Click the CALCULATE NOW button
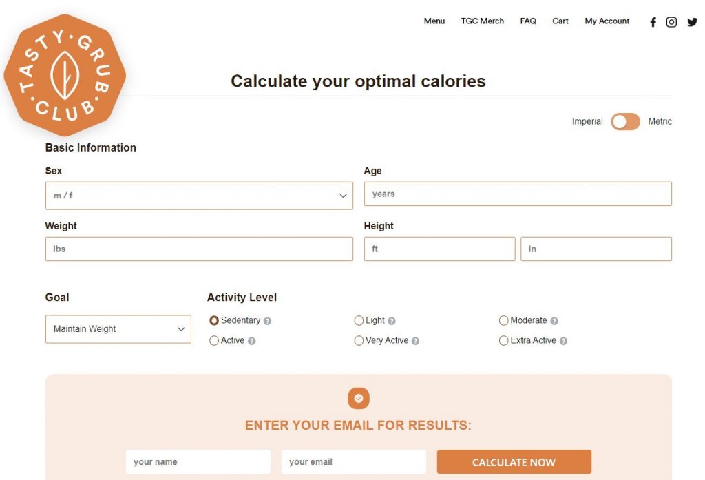 point(514,462)
